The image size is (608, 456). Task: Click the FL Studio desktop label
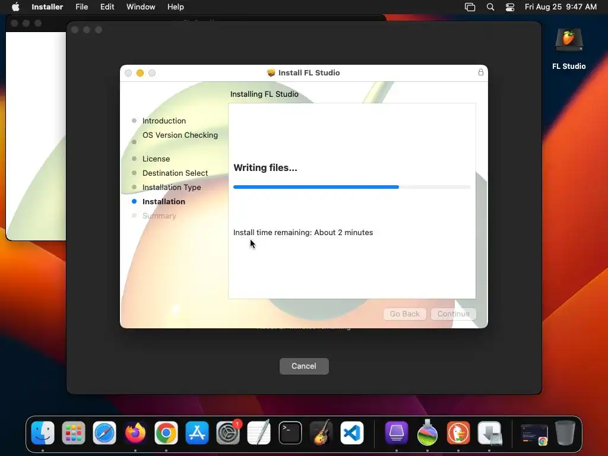pyautogui.click(x=569, y=66)
